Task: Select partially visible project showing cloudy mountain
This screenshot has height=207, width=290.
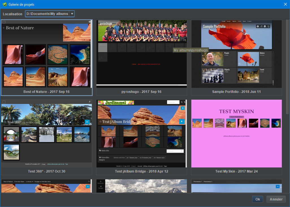Action: [142, 186]
